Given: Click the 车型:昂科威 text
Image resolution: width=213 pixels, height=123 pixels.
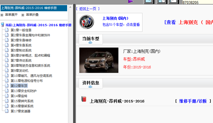Looking at the screenshot, I should click(x=134, y=59).
